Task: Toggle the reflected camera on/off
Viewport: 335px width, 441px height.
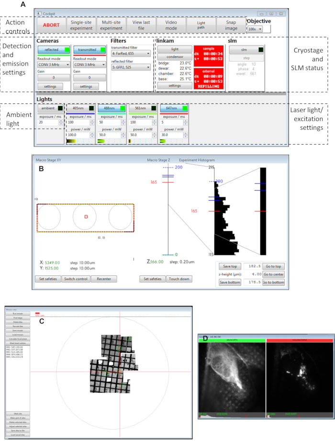Action: pos(54,50)
